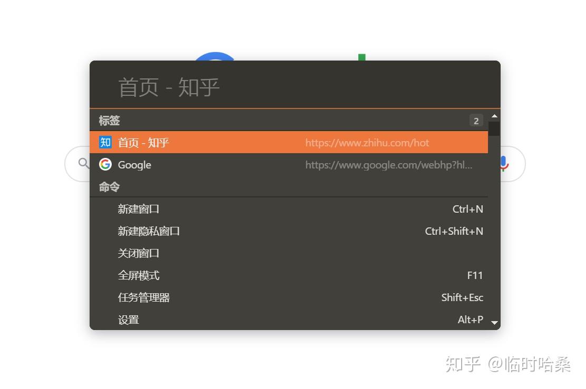This screenshot has height=389, width=586.
Task: Click the F11 shortcut label
Action: (x=475, y=275)
